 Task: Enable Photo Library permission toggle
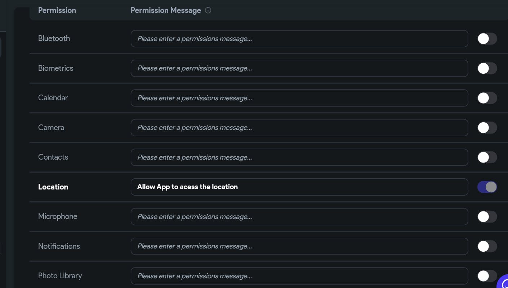click(487, 276)
